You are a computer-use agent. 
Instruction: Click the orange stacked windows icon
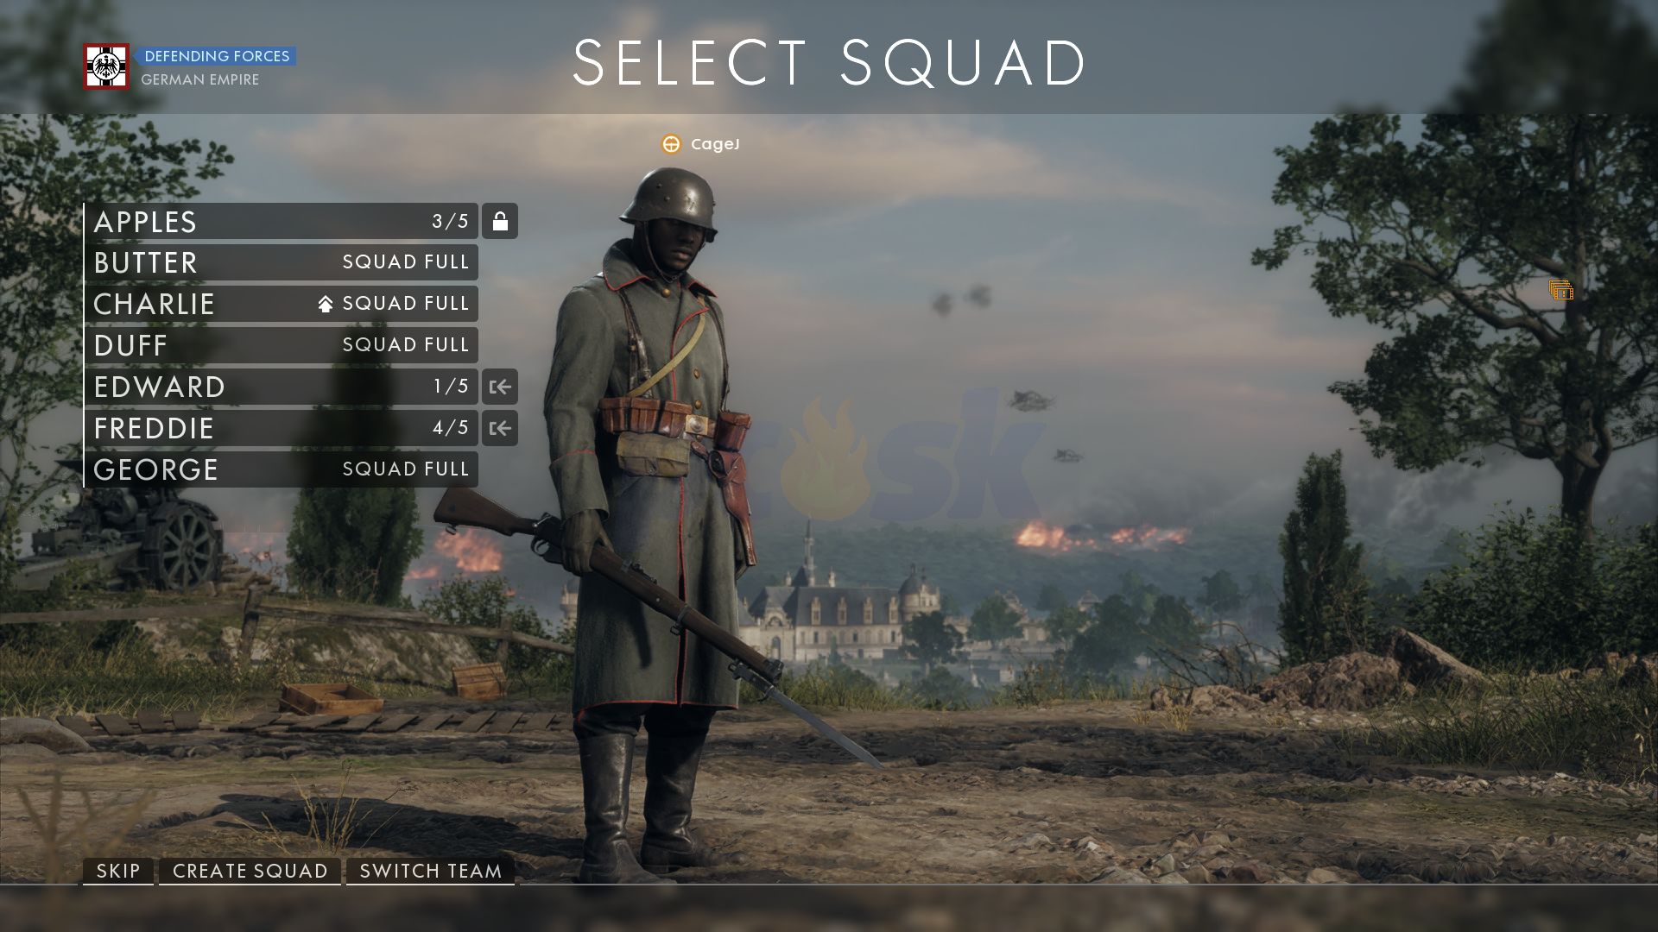point(1561,290)
